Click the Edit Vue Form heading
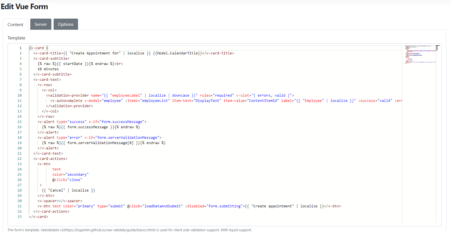Image resolution: width=451 pixels, height=234 pixels. pos(24,7)
